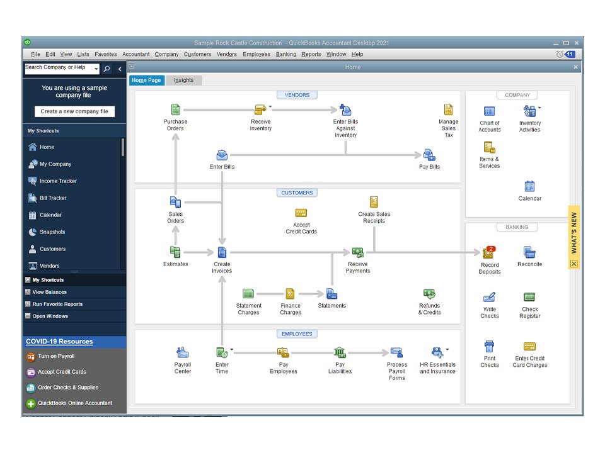Image resolution: width=605 pixels, height=453 pixels.
Task: Expand Inventory Activities dropdown arrow
Action: tap(539, 108)
